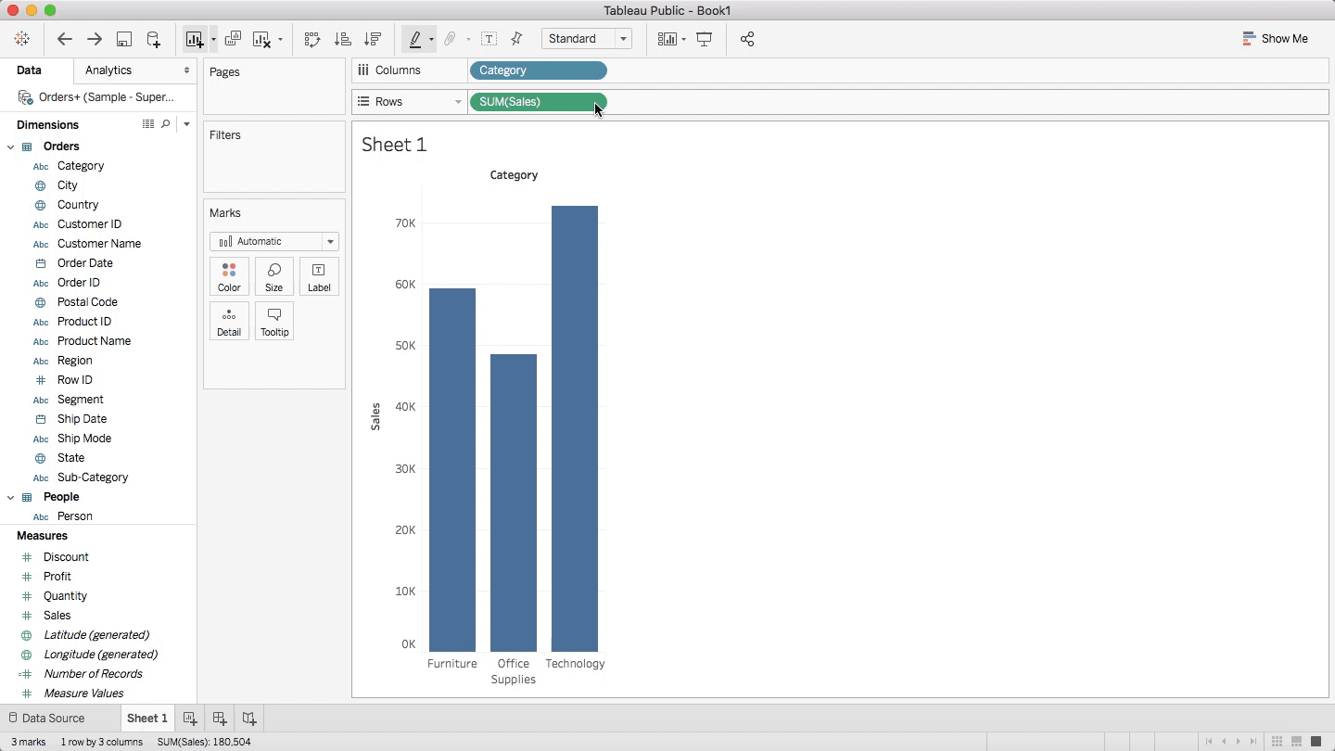Undo using the back arrow icon
This screenshot has width=1335, height=751.
(64, 39)
